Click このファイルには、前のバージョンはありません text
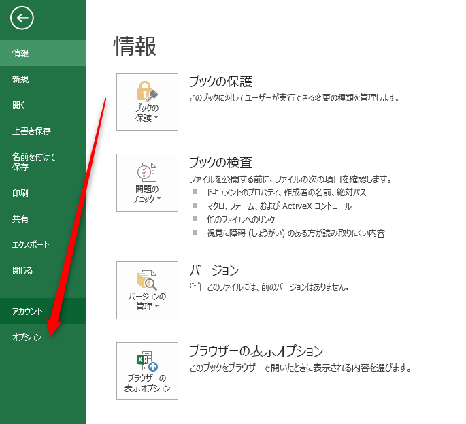 pos(278,287)
